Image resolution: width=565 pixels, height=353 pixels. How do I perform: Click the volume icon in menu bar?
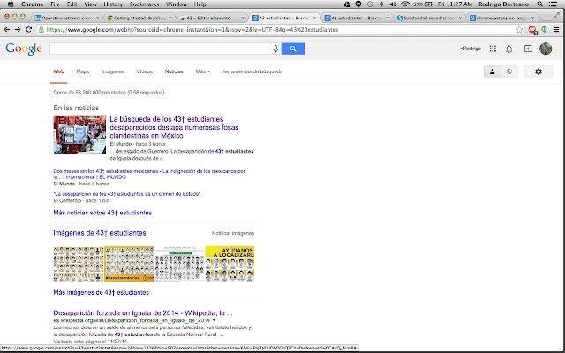pyautogui.click(x=394, y=4)
